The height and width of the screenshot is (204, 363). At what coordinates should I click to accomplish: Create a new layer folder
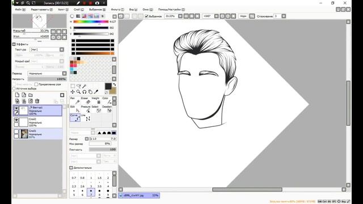(31, 95)
